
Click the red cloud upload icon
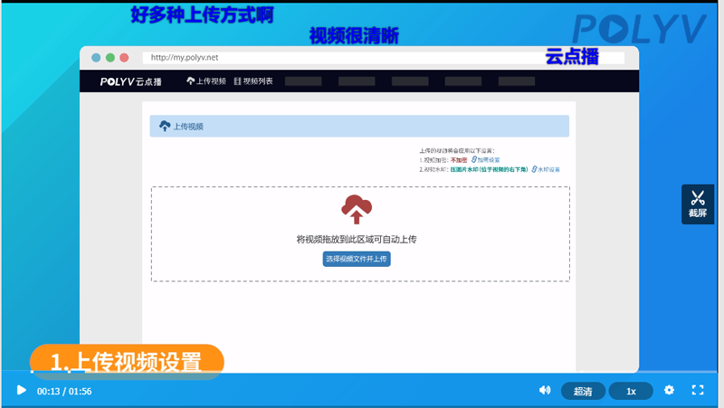(x=357, y=209)
